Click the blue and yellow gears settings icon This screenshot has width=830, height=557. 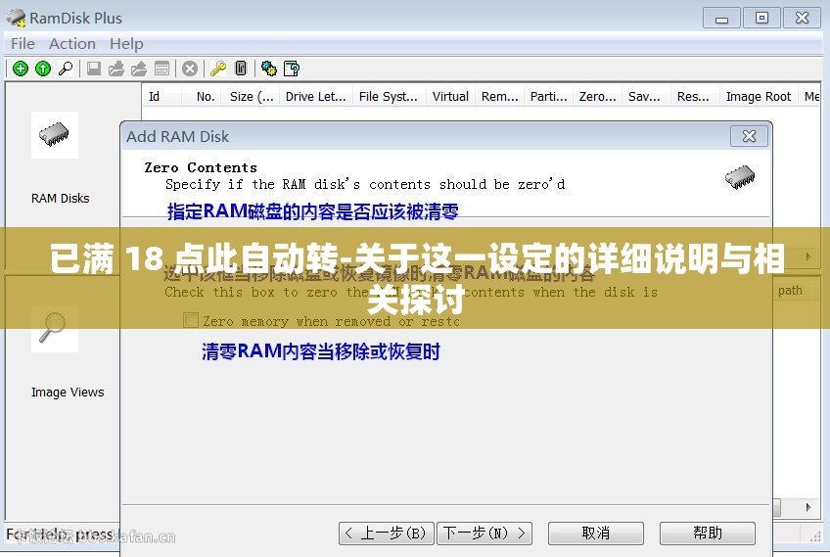pos(269,69)
